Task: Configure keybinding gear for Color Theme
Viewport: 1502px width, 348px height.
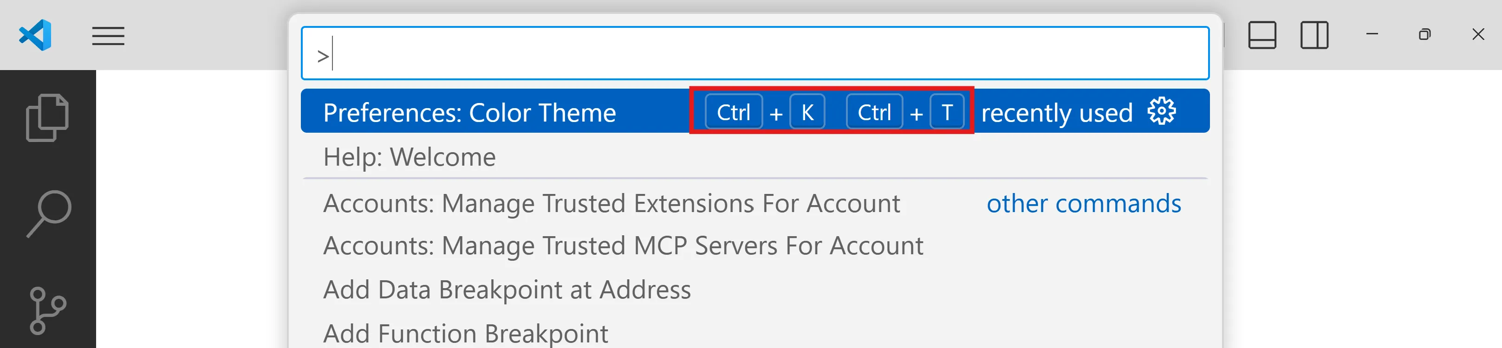Action: 1161,111
